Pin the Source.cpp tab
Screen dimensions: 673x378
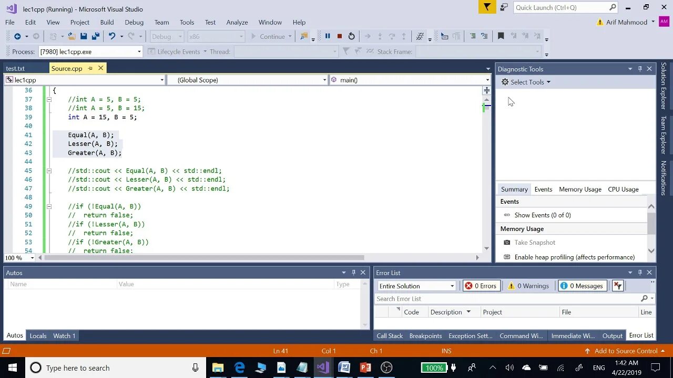pos(90,68)
